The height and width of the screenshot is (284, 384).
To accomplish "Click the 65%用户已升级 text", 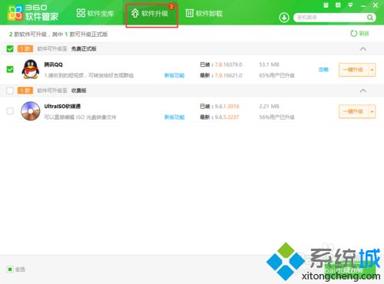I will [x=276, y=75].
